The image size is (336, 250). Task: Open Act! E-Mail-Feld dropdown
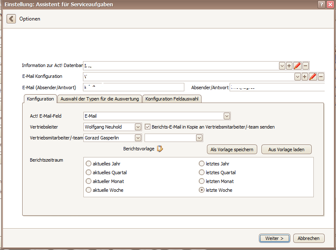pos(227,116)
